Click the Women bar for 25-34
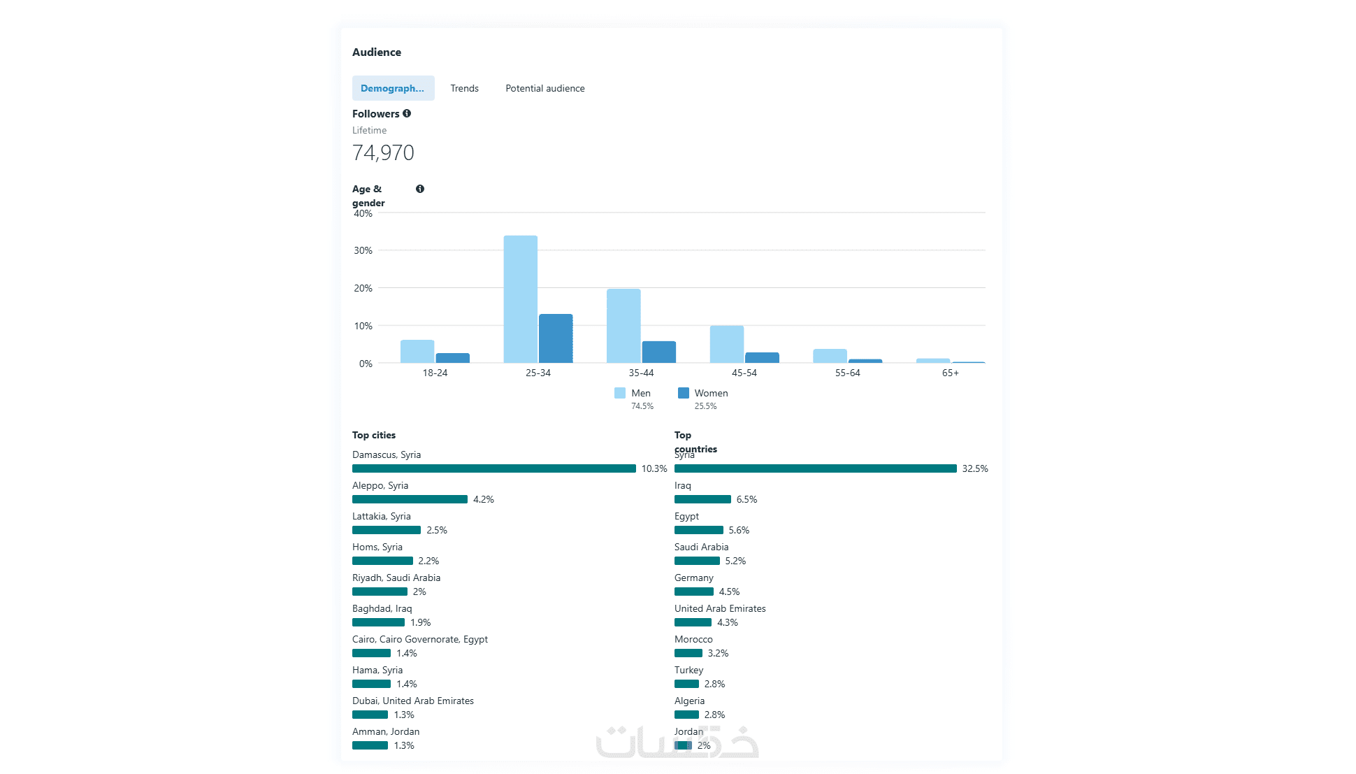1356x774 pixels. point(556,338)
